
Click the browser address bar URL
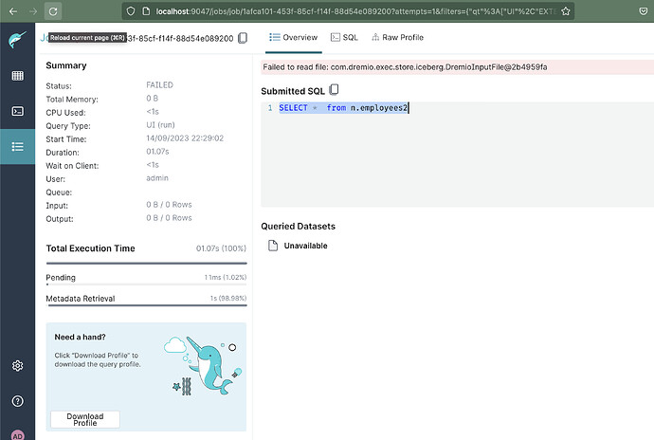tap(355, 11)
